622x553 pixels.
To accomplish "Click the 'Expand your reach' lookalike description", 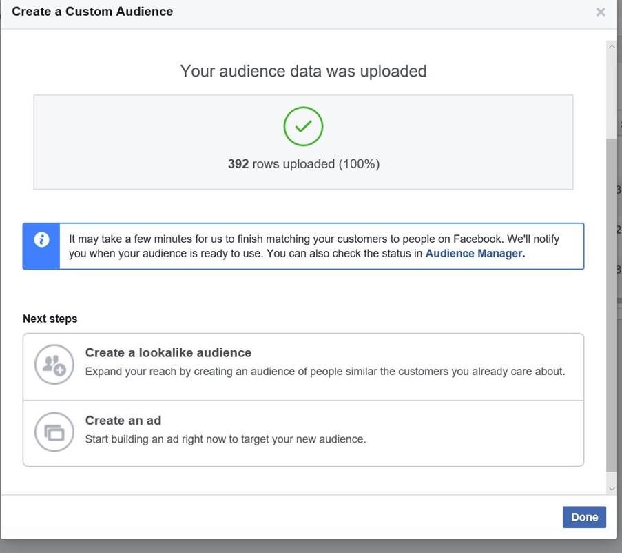I will pos(324,371).
